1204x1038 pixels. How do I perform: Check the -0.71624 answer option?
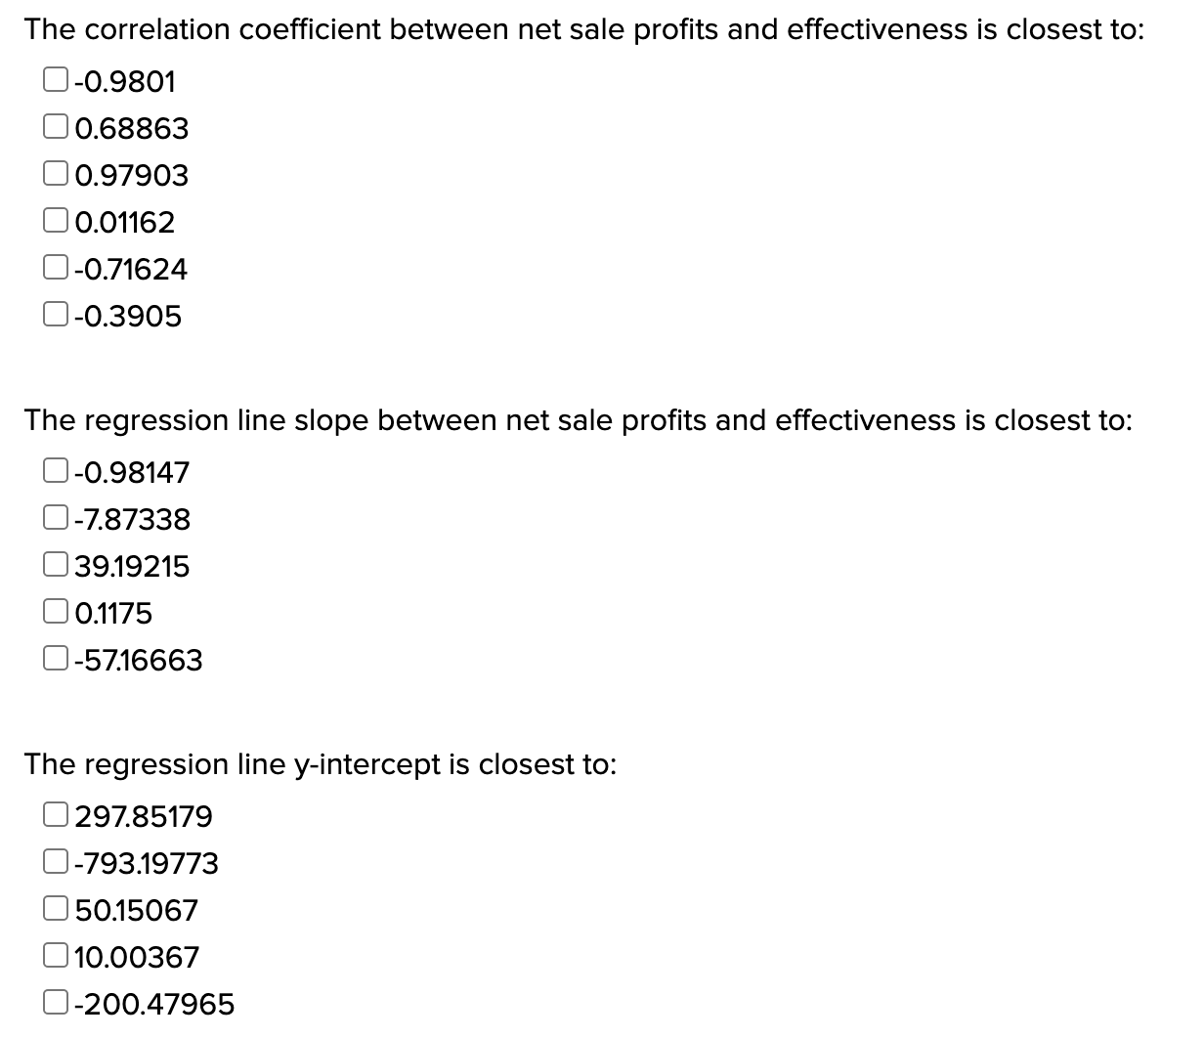tap(54, 266)
